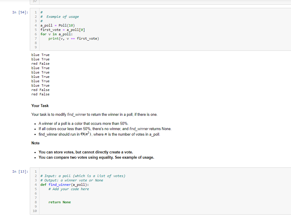Click the 'for v in a_poll:' line
Viewport: 291px width, 217px height.
click(x=56, y=34)
